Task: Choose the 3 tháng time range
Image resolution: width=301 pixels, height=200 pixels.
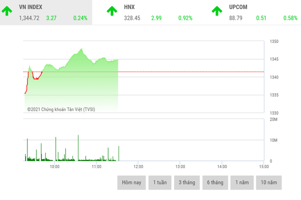Action: point(187,183)
